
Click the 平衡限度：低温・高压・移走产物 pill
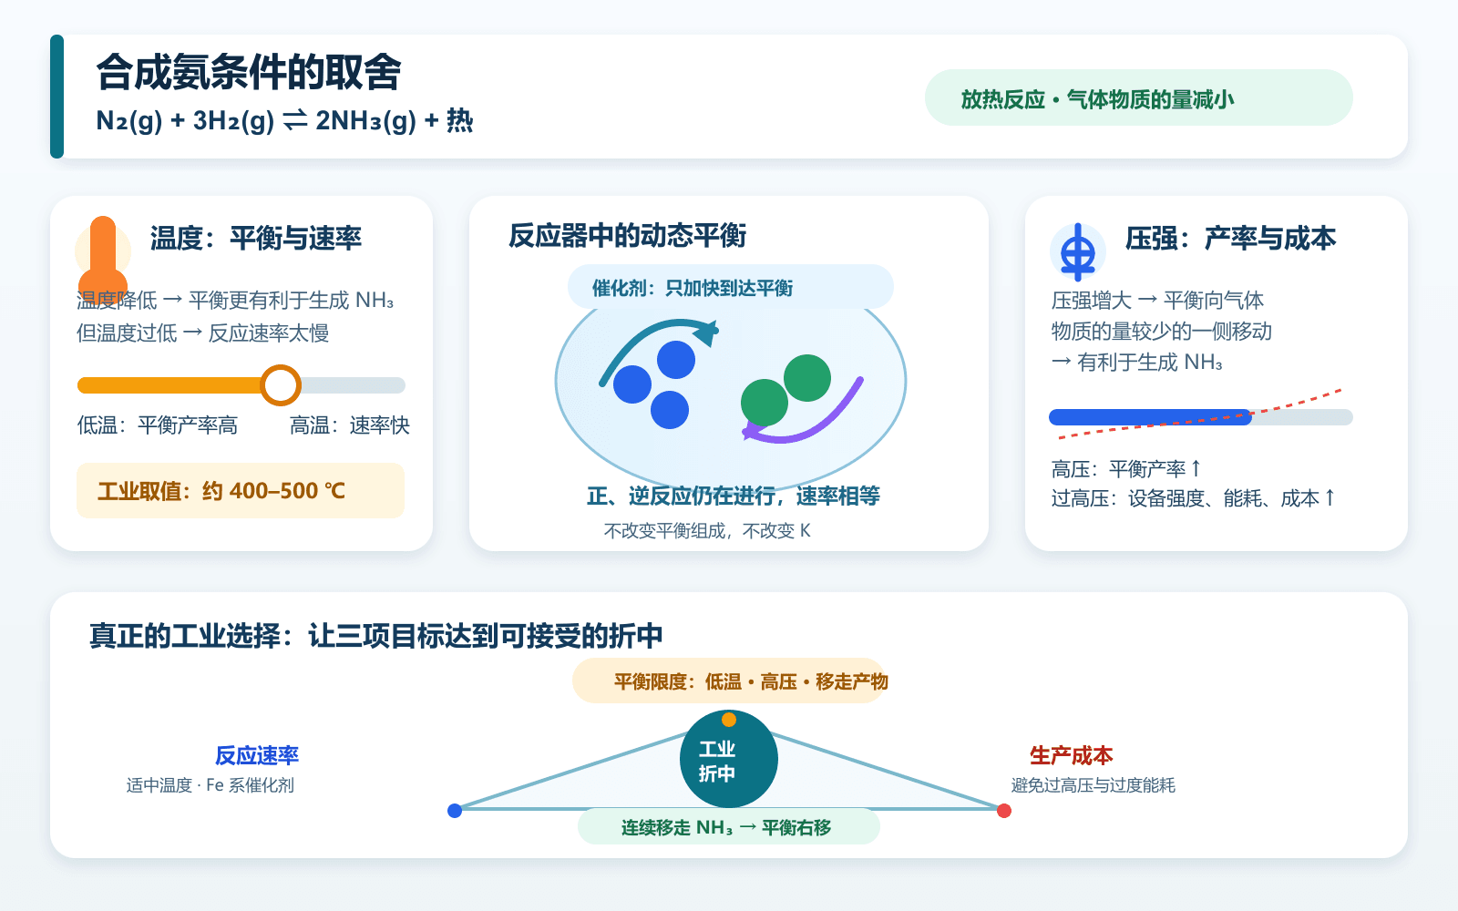pyautogui.click(x=729, y=681)
